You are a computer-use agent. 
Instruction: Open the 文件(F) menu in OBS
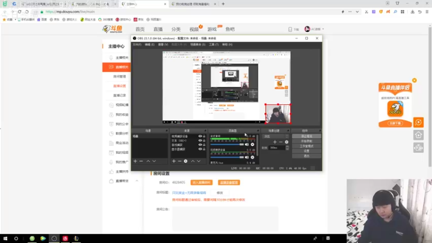point(137,44)
